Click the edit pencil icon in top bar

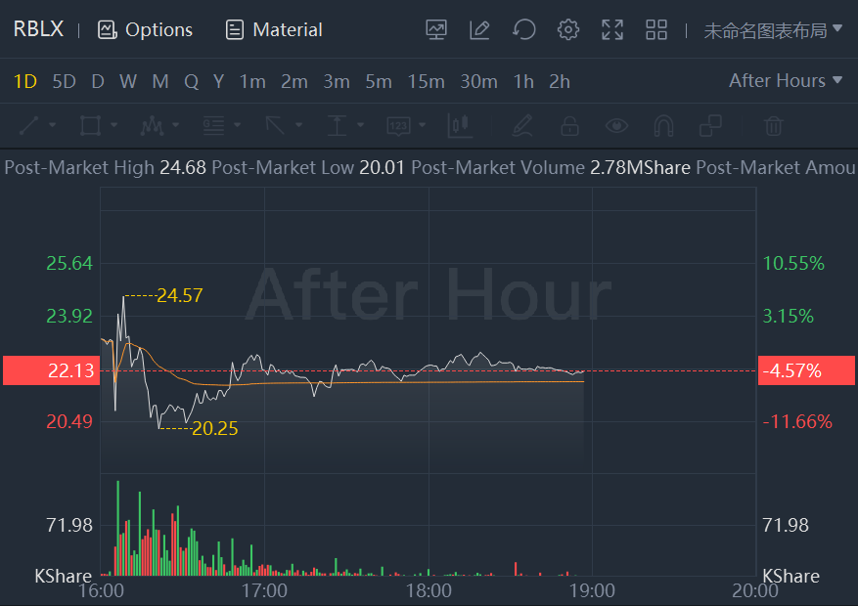tap(479, 29)
